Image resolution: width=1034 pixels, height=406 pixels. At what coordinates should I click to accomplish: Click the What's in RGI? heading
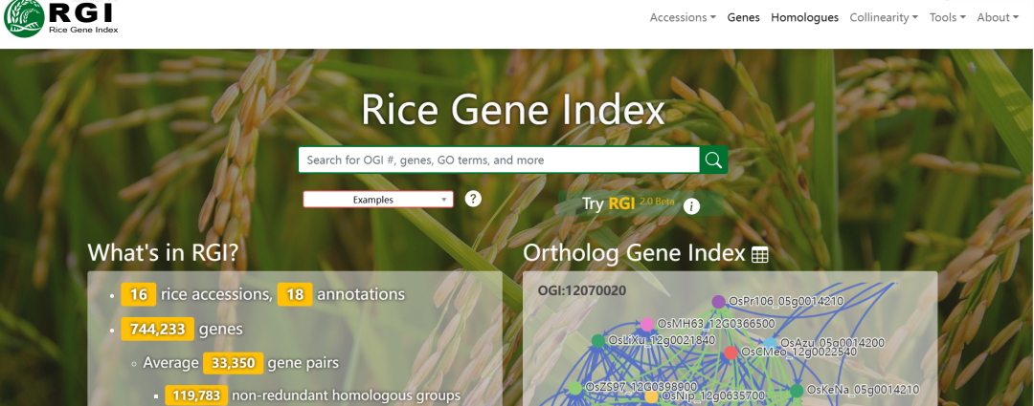click(163, 253)
